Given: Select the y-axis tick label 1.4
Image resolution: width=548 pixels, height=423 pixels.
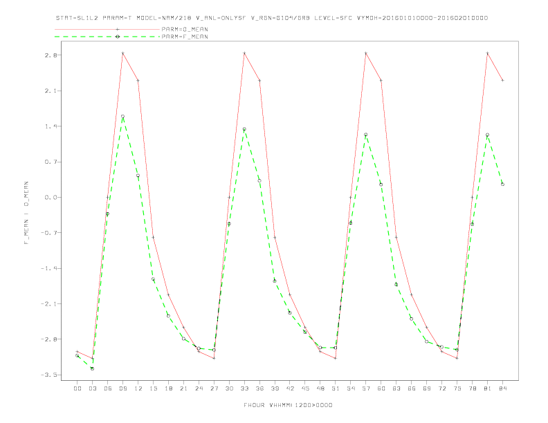Looking at the screenshot, I should pyautogui.click(x=51, y=126).
